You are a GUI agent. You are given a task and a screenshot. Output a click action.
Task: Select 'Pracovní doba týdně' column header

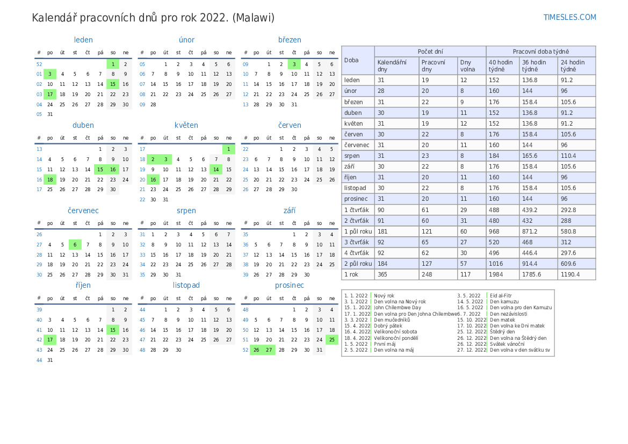point(540,52)
